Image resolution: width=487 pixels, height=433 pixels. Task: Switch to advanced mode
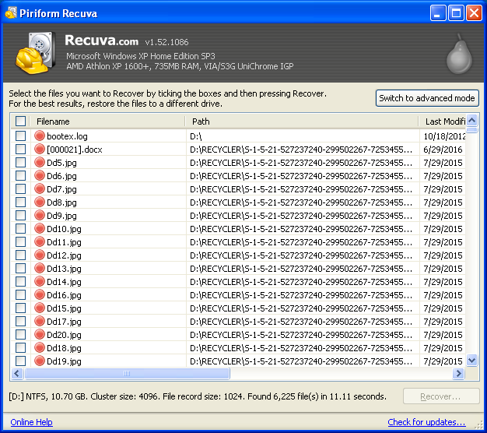tap(427, 98)
